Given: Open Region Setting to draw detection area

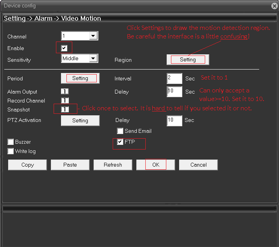Looking at the screenshot, I should click(188, 59).
